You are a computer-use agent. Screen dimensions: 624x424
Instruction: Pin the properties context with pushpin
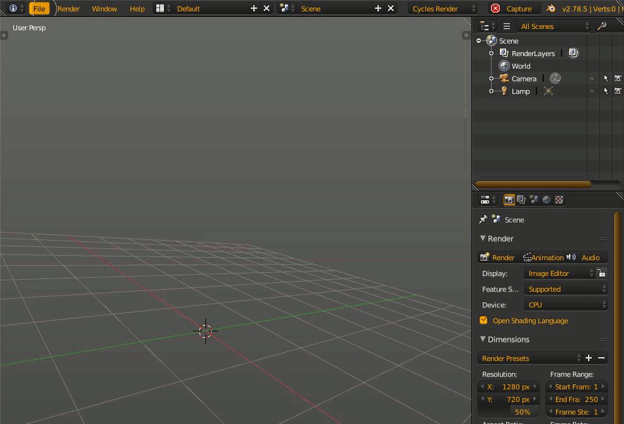483,219
